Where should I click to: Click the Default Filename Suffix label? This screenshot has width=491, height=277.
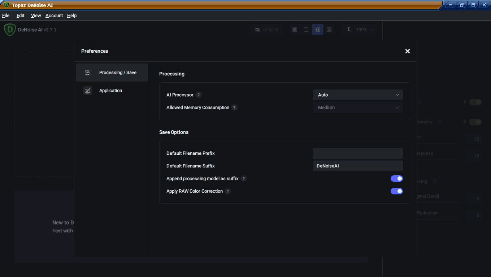coord(191,166)
